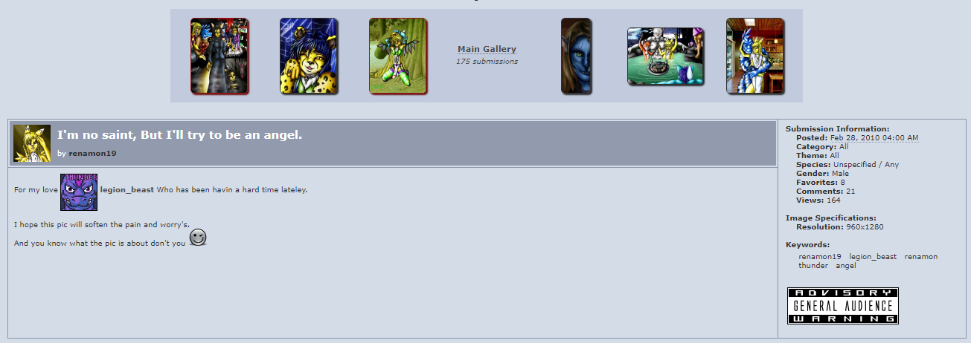The width and height of the screenshot is (971, 343).
Task: Open the dark robed figure gallery thumbnail
Action: (219, 56)
